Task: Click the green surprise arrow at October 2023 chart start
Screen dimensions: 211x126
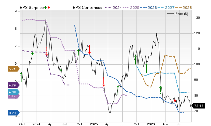Action: pos(21,77)
